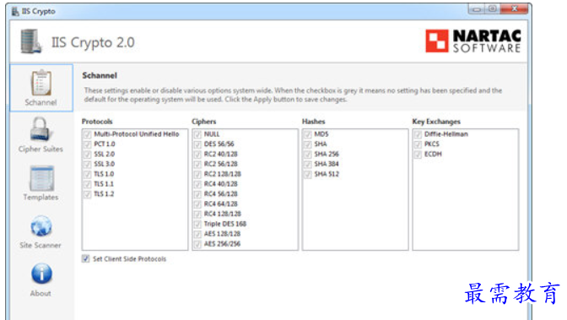Toggle the RC4 128/128 cipher checkbox

[197, 214]
